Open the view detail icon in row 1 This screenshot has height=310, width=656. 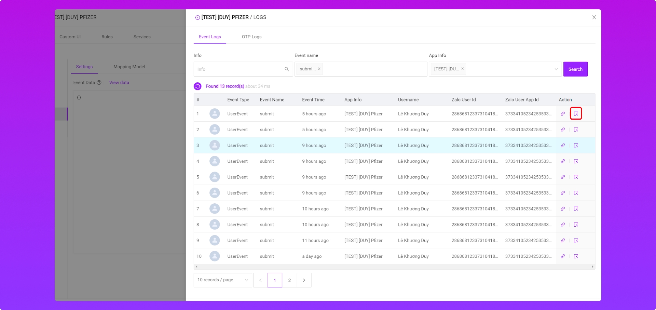point(576,114)
